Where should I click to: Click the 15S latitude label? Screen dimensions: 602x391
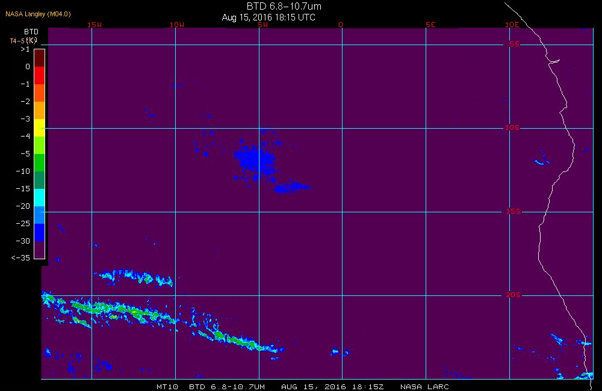coord(514,211)
